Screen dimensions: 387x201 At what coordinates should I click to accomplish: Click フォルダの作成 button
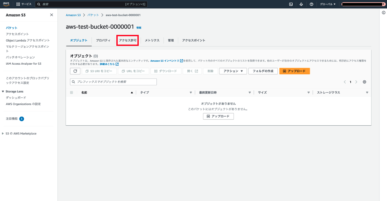point(263,71)
